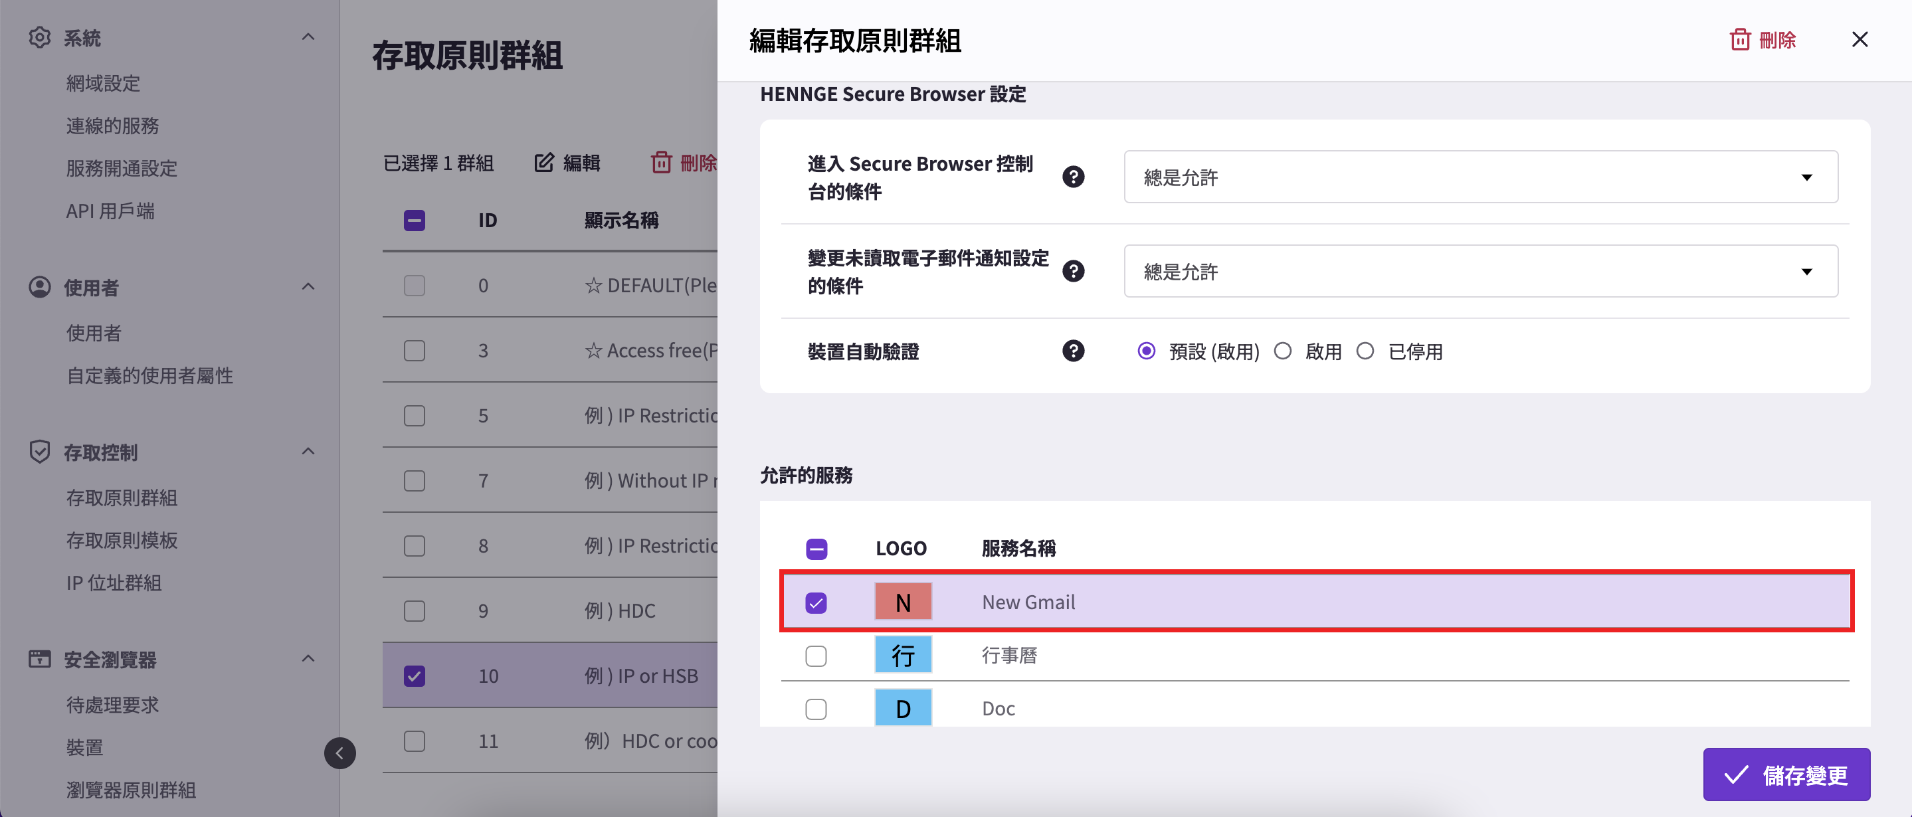Click help icon next to 裝置自動驗證

pos(1072,351)
